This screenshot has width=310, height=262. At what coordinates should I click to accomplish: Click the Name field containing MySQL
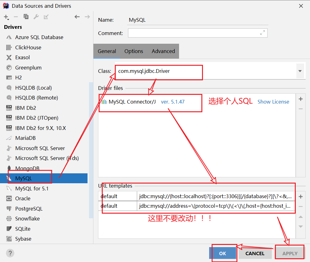198,20
